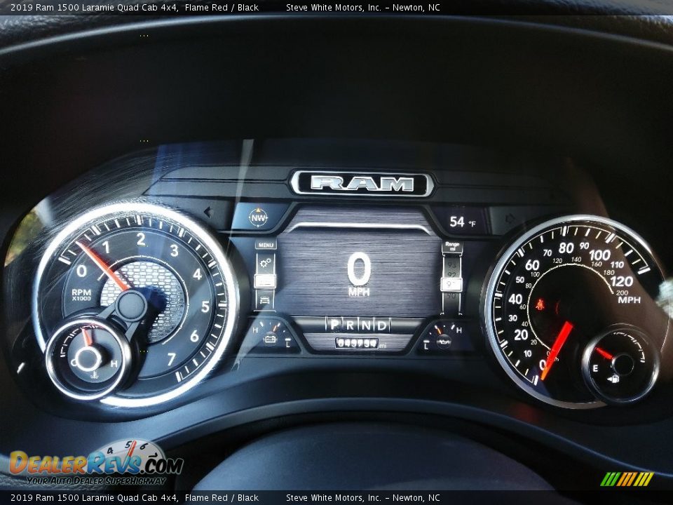Select the N gear indicator
Image resolution: width=673 pixels, height=505 pixels.
(x=366, y=325)
